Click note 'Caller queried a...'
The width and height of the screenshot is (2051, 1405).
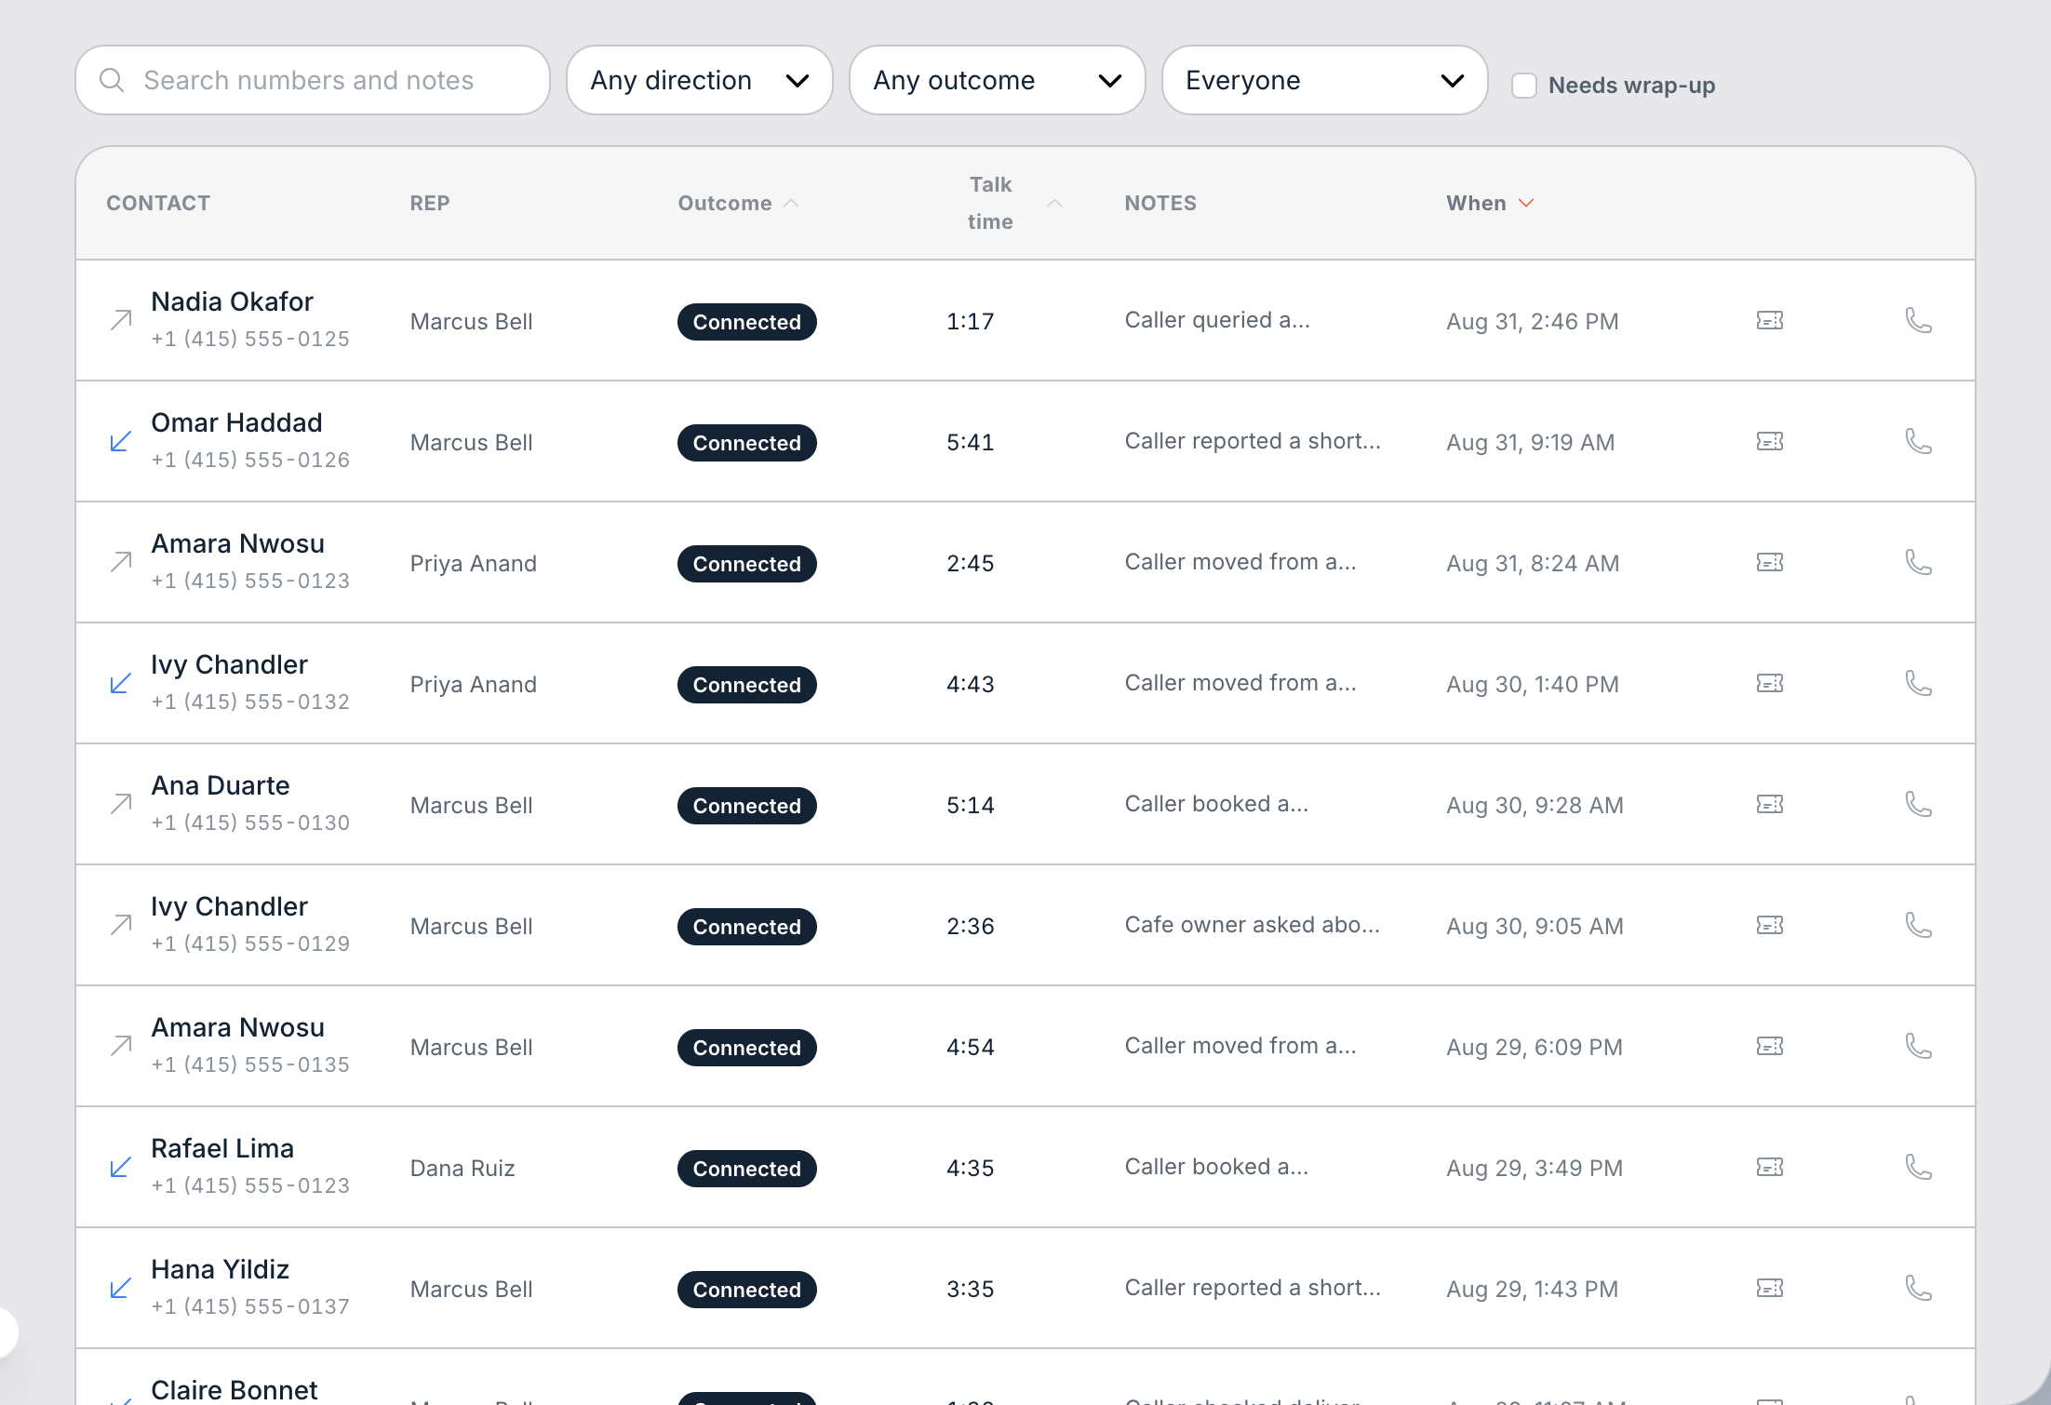pyautogui.click(x=1217, y=320)
